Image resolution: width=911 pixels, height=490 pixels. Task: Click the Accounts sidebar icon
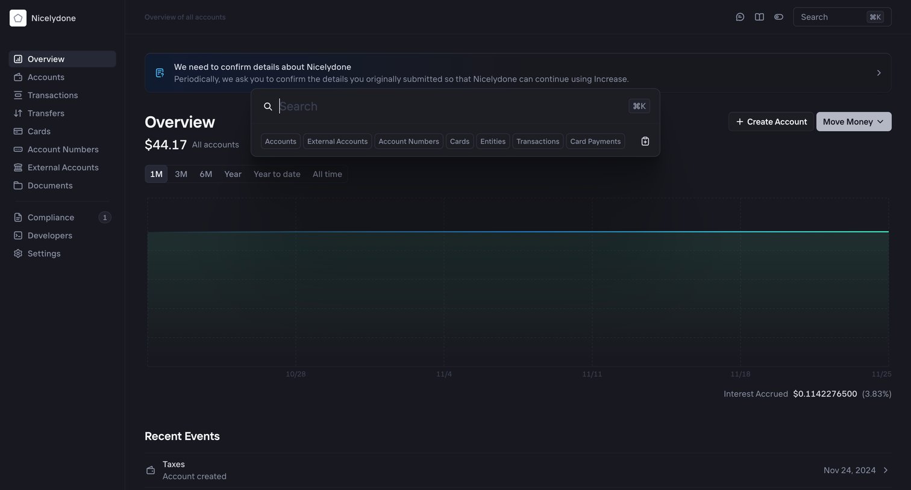click(x=18, y=77)
